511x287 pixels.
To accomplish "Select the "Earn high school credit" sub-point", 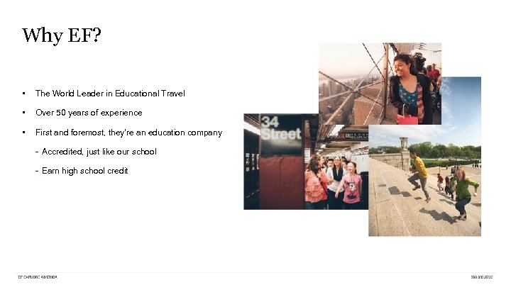I will pyautogui.click(x=84, y=171).
